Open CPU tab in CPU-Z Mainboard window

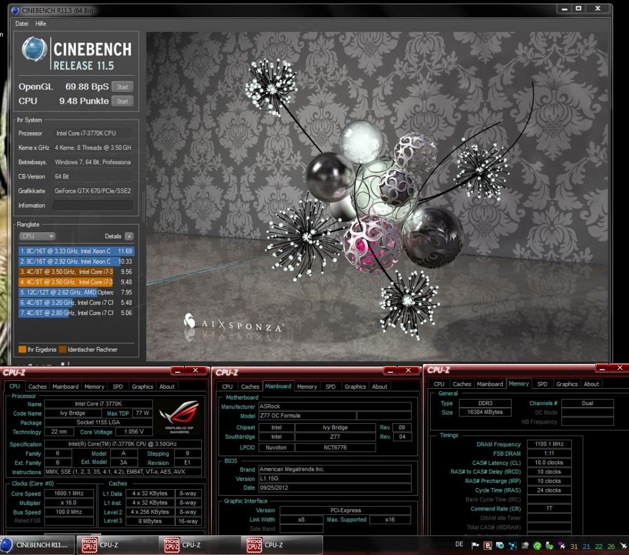[x=227, y=386]
